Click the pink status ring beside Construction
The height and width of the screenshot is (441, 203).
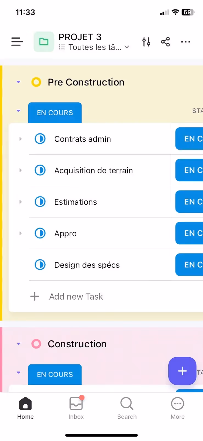tap(36, 344)
